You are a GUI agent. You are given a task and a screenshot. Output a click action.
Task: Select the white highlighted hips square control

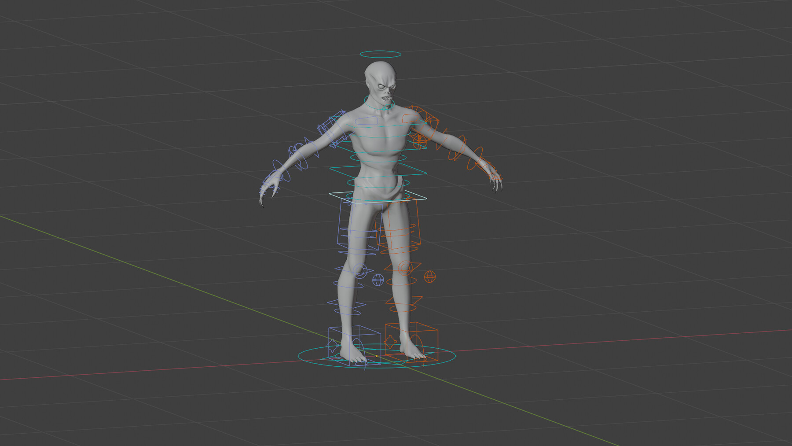point(378,197)
